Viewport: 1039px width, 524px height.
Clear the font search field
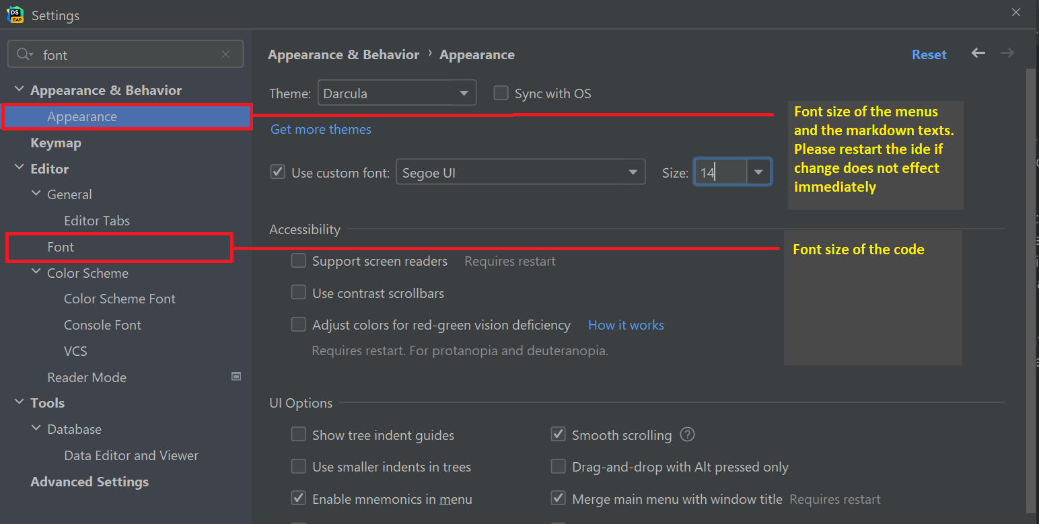click(226, 54)
